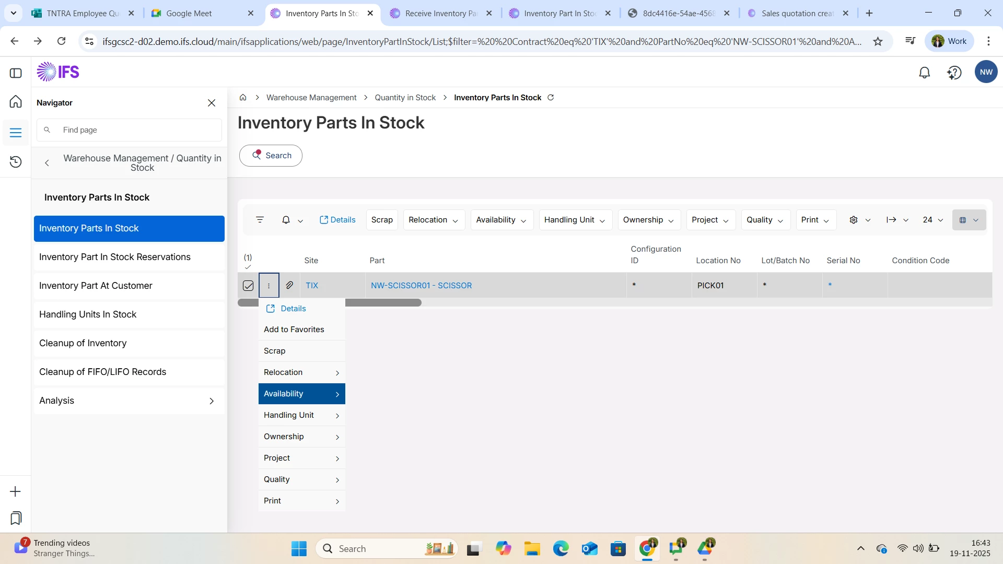Click the attachments paperclip icon in row
This screenshot has height=564, width=1003.
(x=289, y=285)
